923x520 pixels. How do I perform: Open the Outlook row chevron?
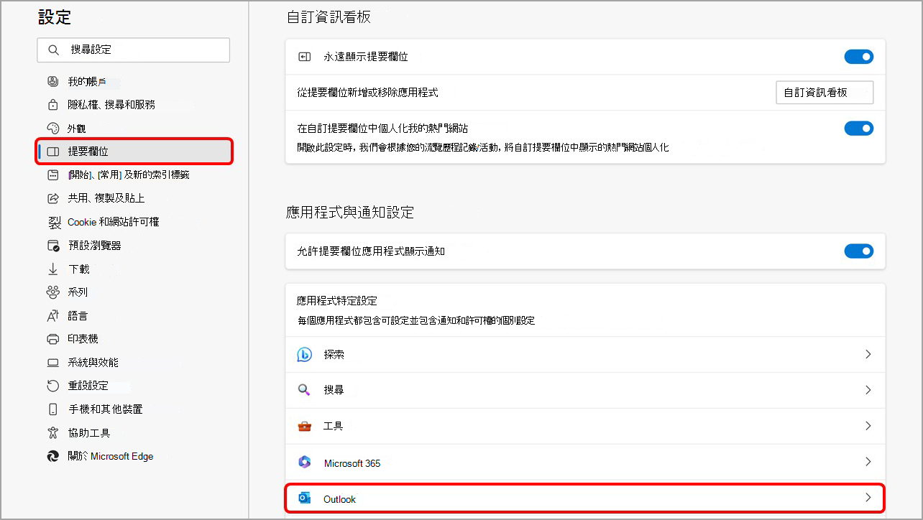pyautogui.click(x=868, y=497)
